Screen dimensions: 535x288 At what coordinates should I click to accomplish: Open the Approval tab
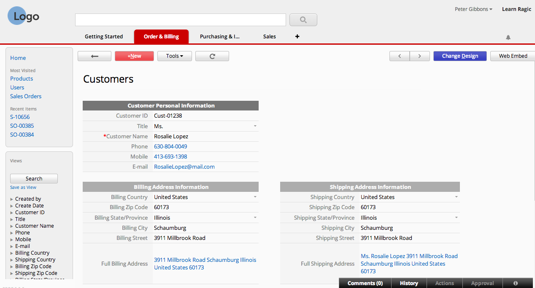click(482, 283)
